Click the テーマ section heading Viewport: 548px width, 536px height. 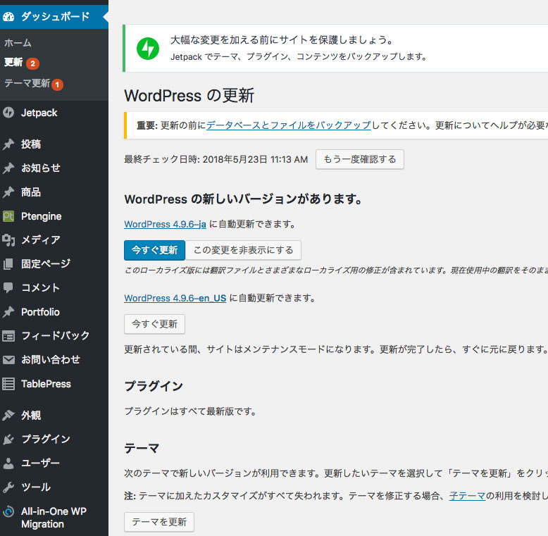coord(142,448)
